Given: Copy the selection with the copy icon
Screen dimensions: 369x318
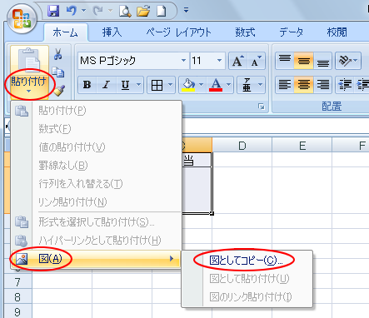Looking at the screenshot, I should [x=58, y=72].
